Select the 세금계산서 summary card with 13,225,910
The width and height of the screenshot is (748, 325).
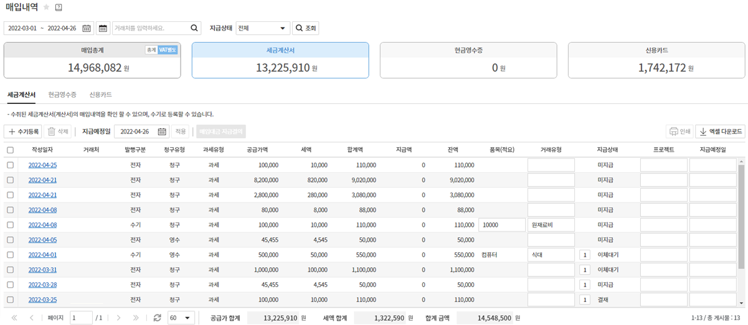280,60
